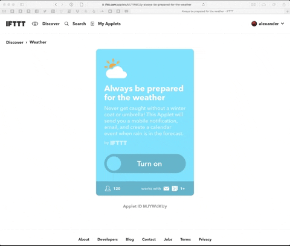Click the 'Always be prepared for the weather' title
This screenshot has height=246, width=290.
[x=144, y=93]
